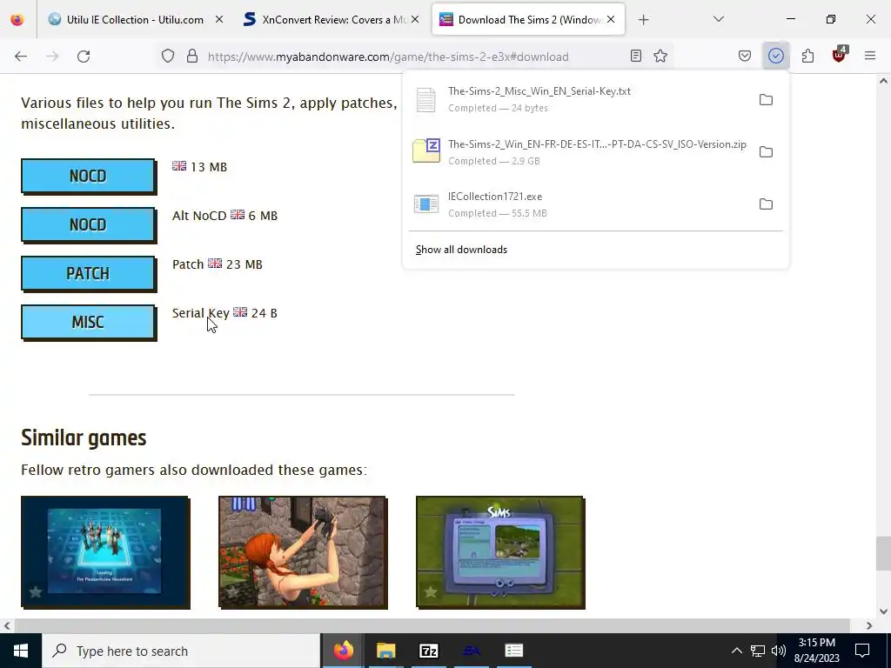Screen dimensions: 891x668
Task: Close the Download The Sims 2 tab
Action: (x=611, y=19)
